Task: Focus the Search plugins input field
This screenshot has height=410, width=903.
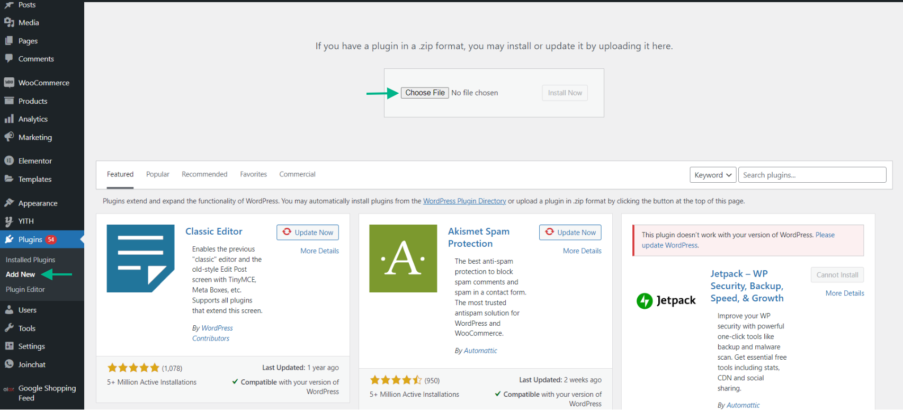Action: click(x=812, y=175)
